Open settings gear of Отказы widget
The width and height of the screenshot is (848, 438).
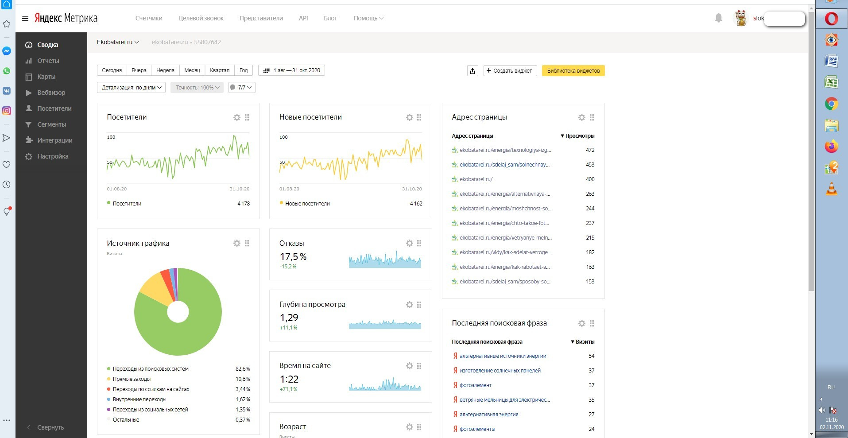click(410, 243)
